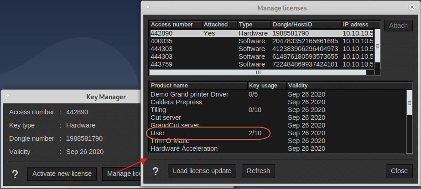421x189 pixels.
Task: Click the help question mark in Manage licenses
Action: pos(156,171)
